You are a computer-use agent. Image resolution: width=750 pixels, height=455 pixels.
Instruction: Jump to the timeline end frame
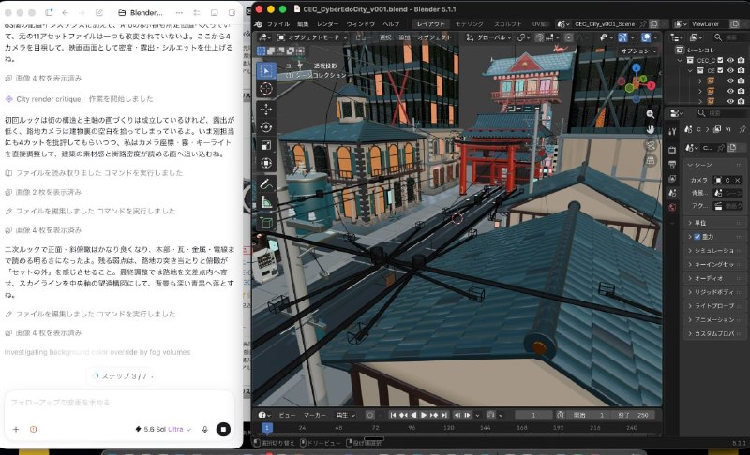444,415
